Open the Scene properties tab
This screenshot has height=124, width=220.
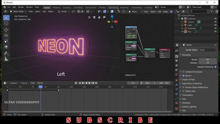tap(176, 70)
